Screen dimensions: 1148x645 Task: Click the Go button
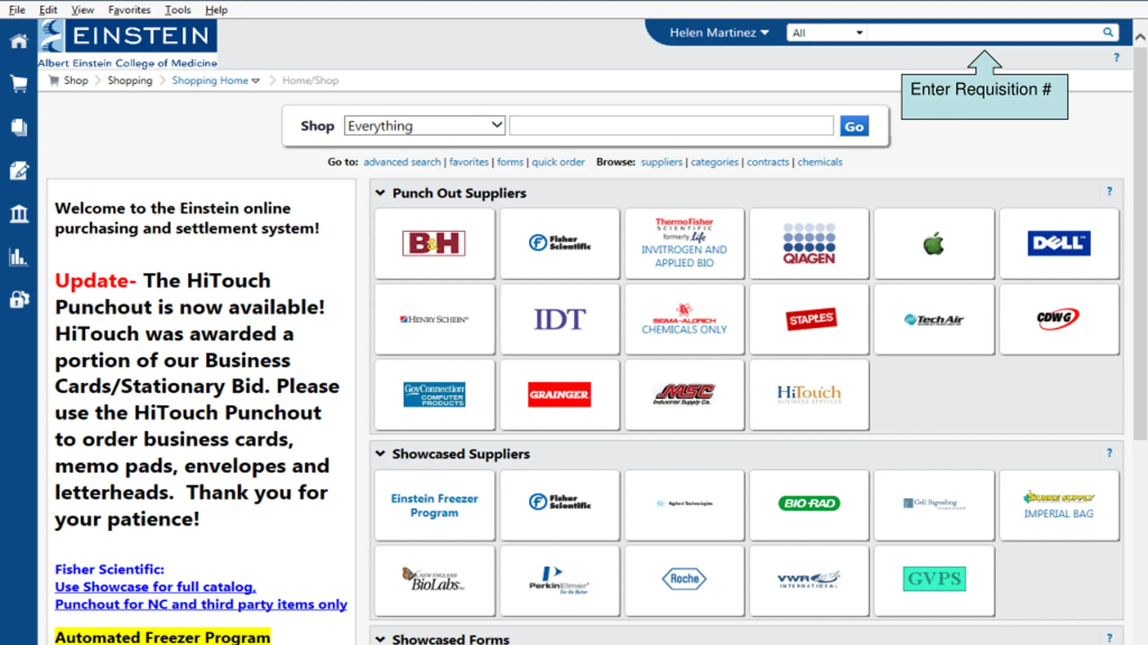click(854, 126)
